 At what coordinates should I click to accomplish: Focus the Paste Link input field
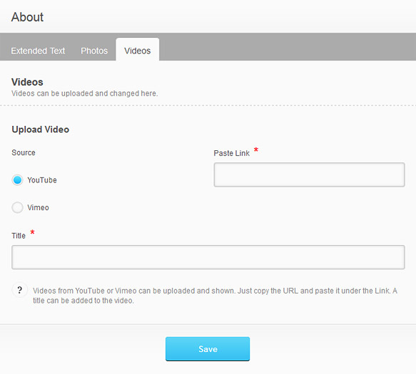[x=310, y=175]
